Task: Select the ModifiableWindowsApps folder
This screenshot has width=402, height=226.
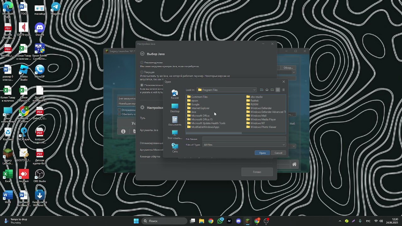Action: click(x=203, y=127)
